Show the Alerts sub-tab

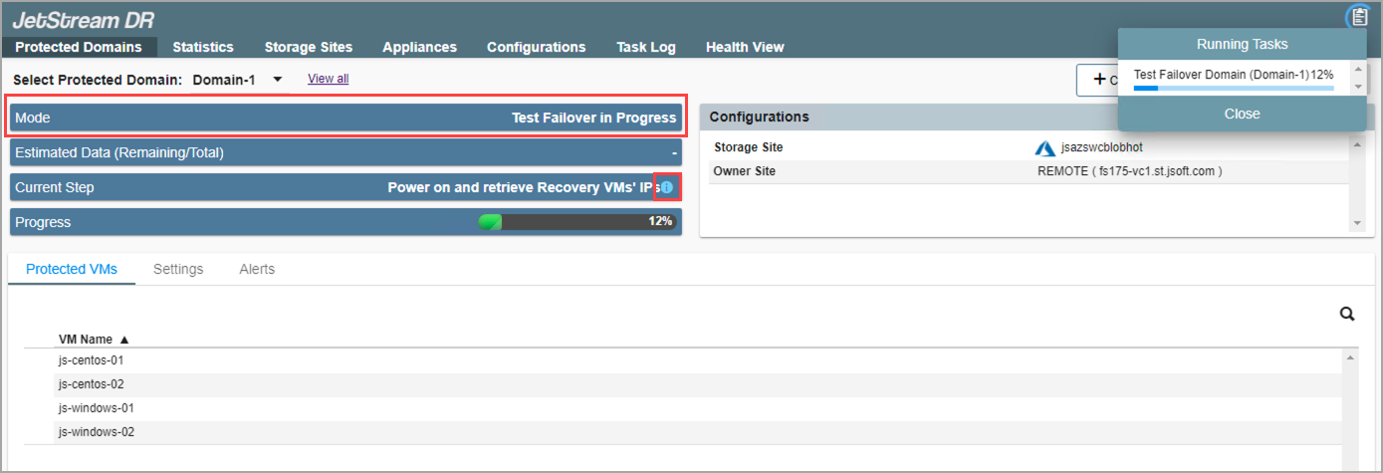[x=257, y=269]
